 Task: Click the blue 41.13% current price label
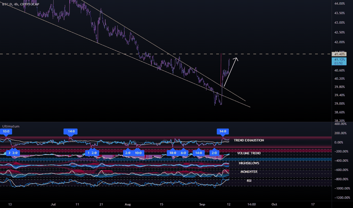[x=339, y=61]
